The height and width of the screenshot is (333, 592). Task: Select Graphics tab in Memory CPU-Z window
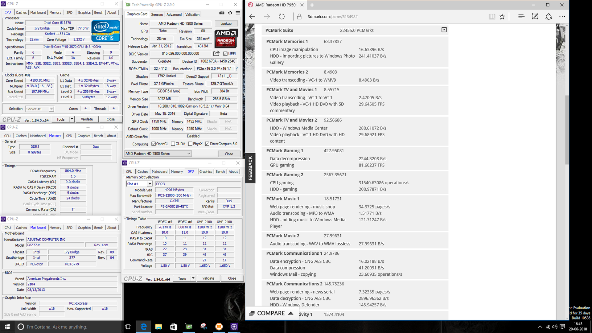coord(84,136)
